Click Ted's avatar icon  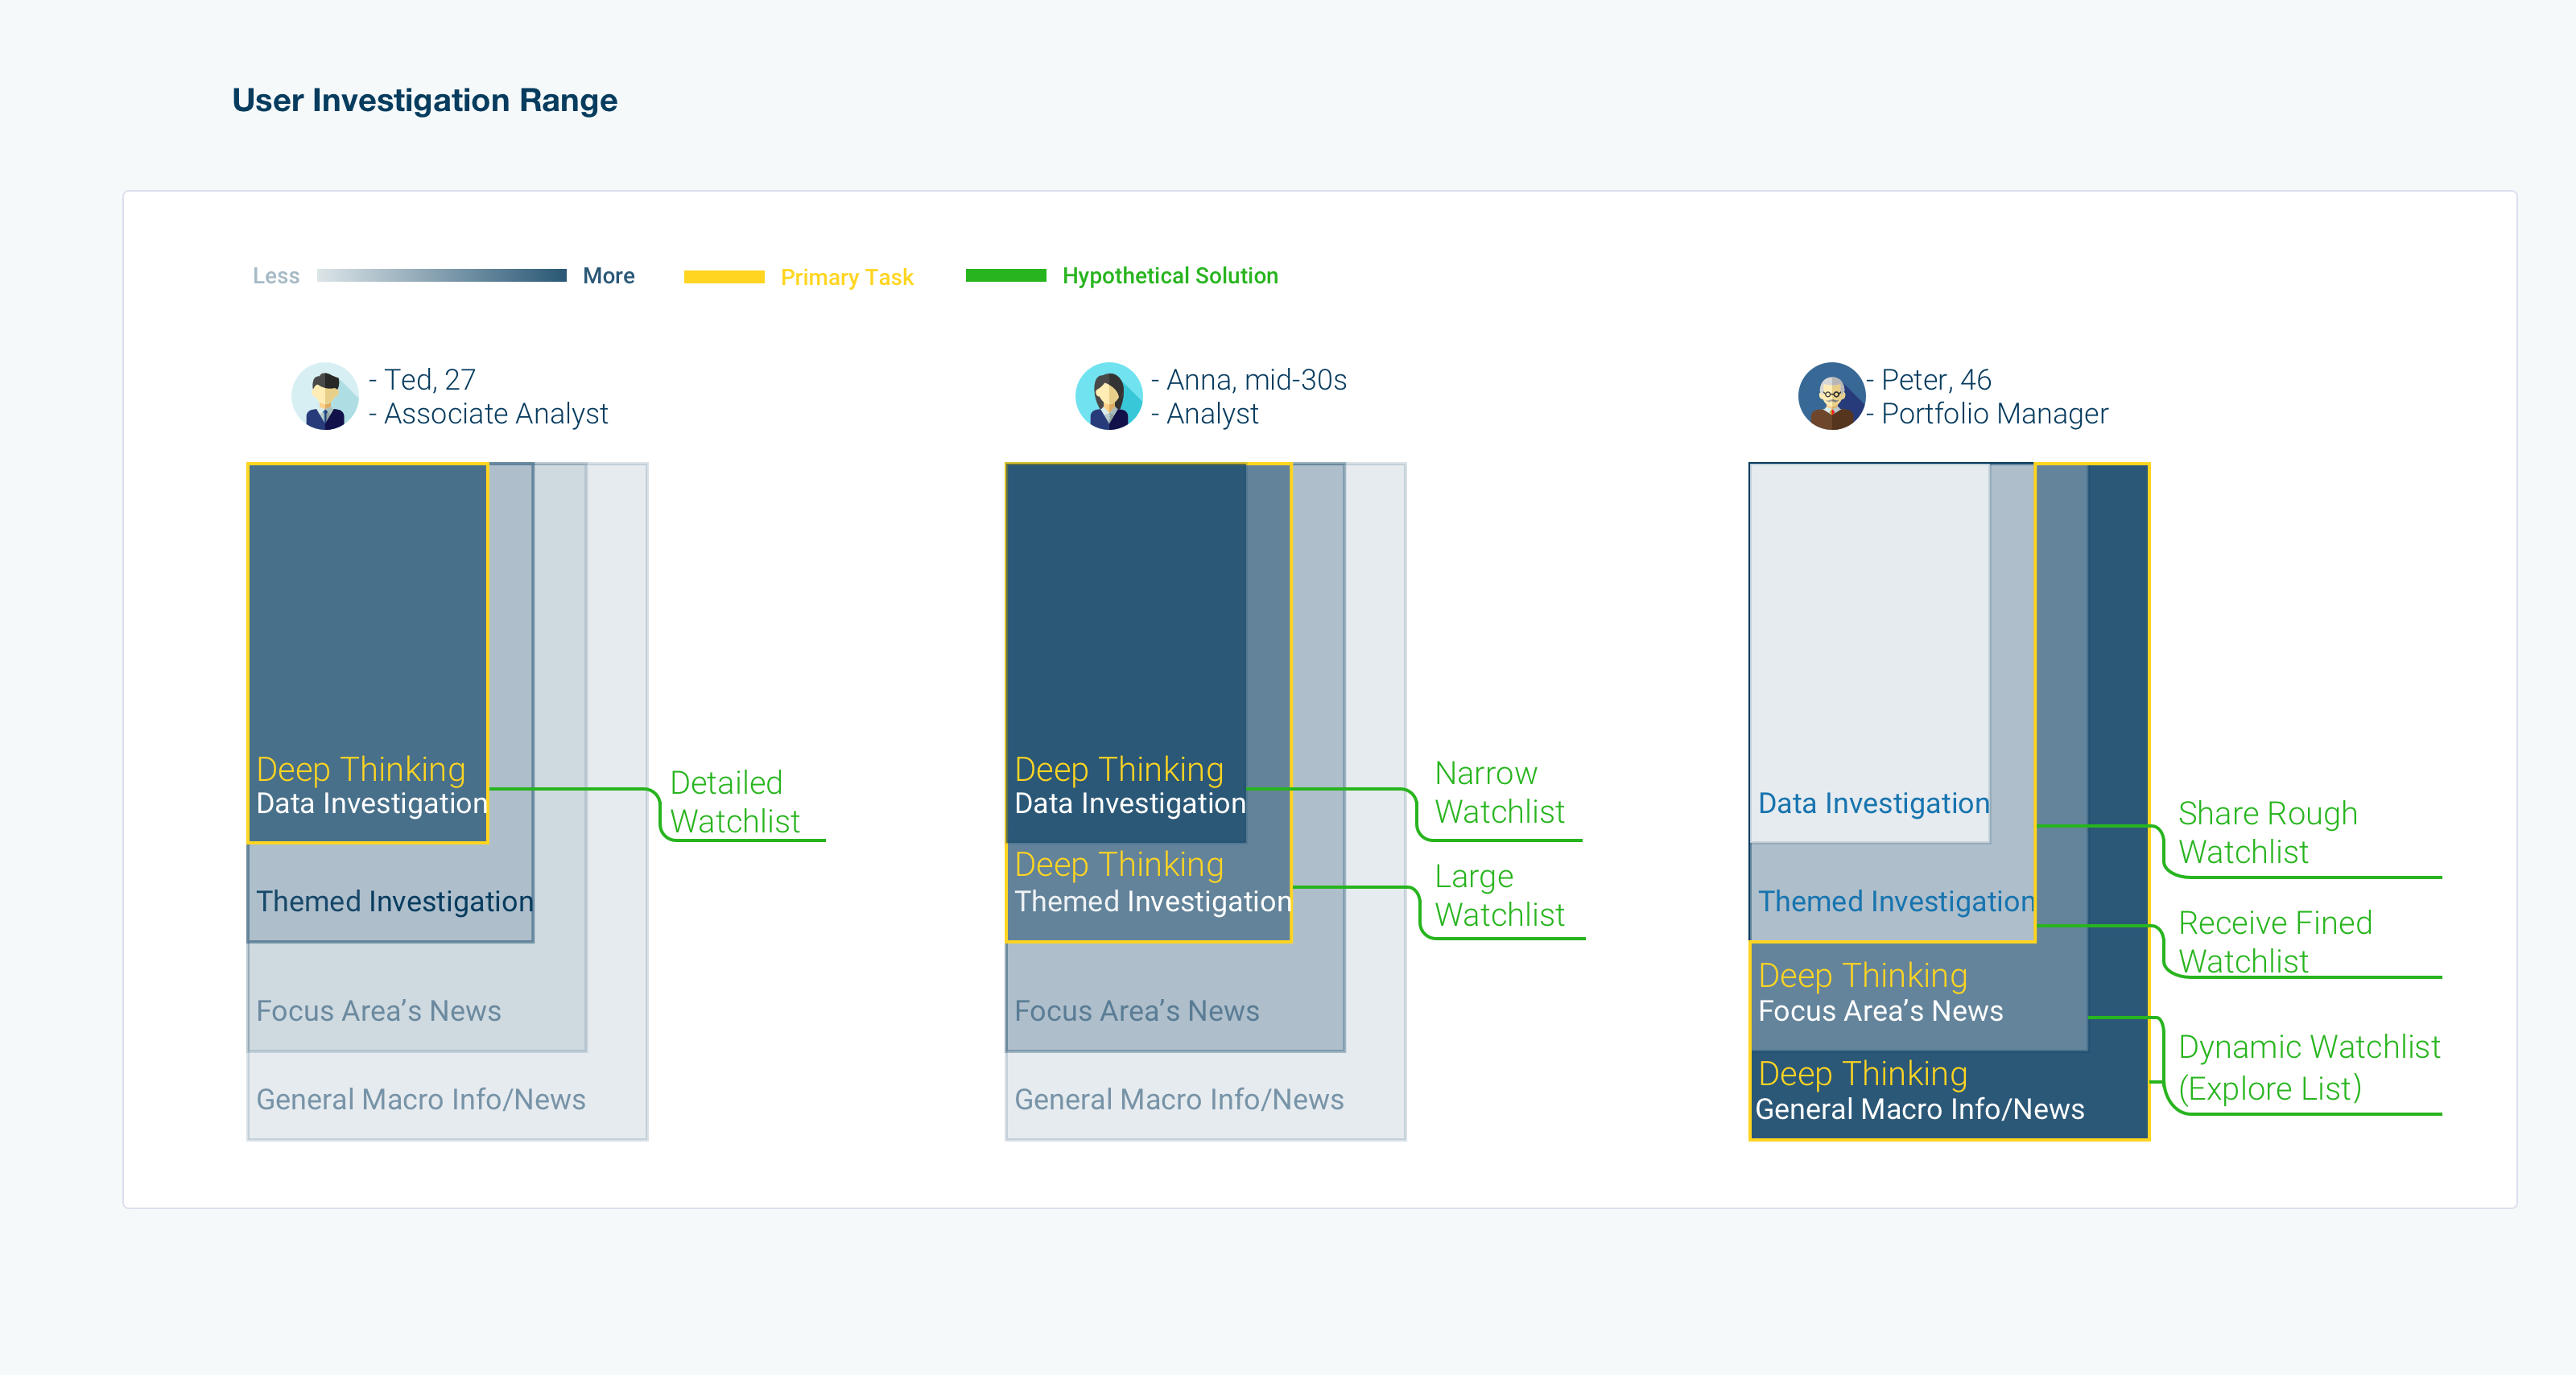(x=325, y=396)
